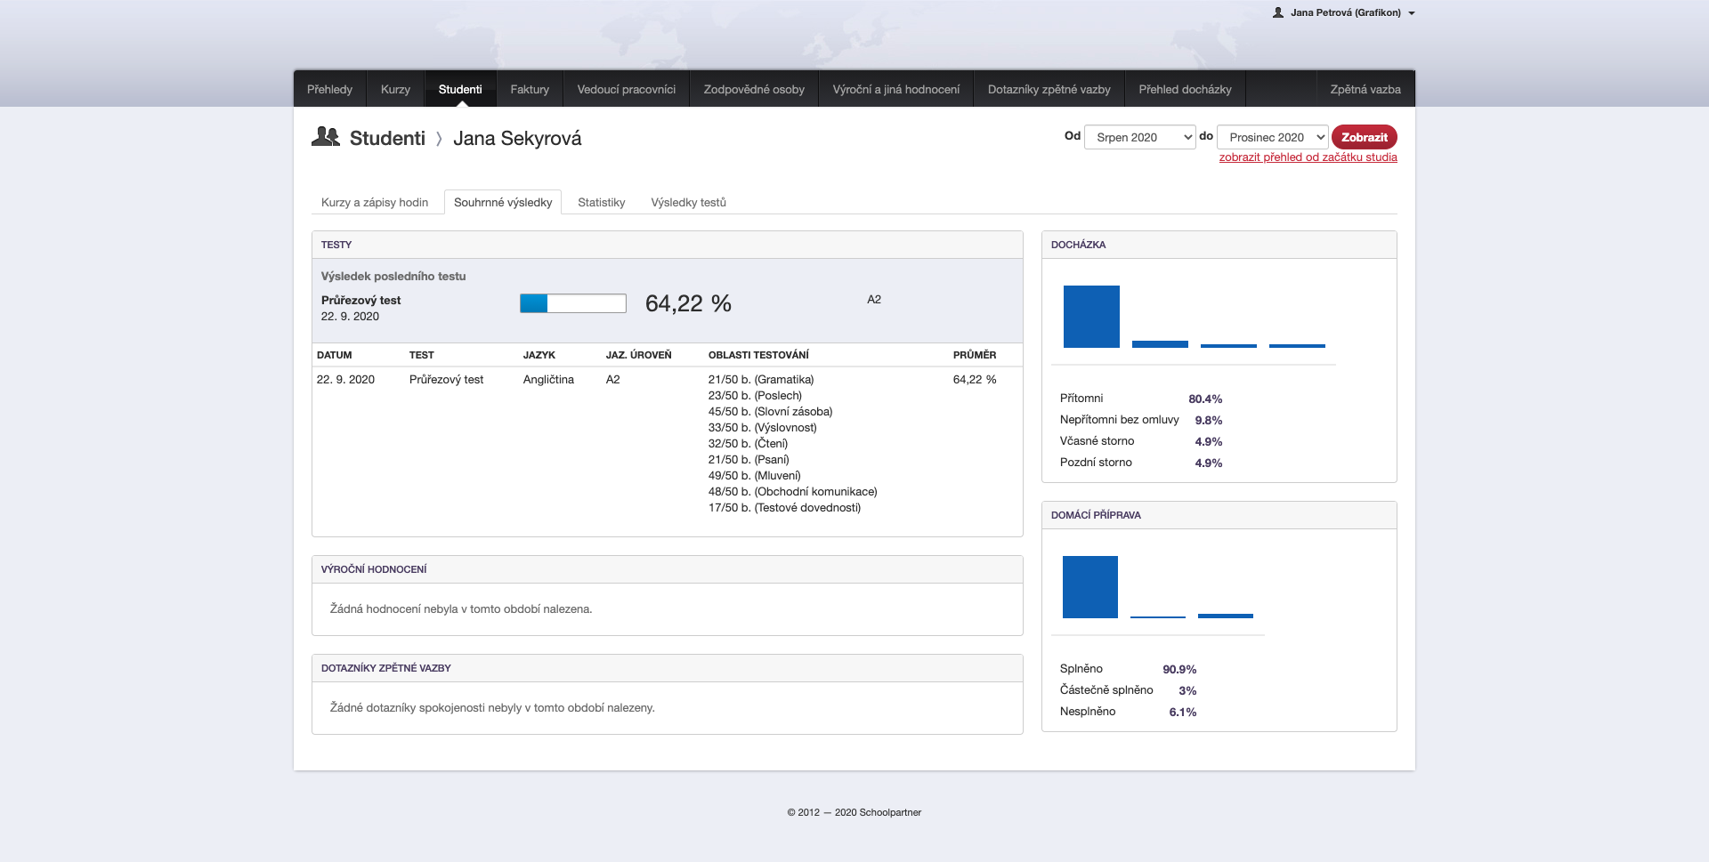Click the PRŮMĚR column header

point(975,355)
